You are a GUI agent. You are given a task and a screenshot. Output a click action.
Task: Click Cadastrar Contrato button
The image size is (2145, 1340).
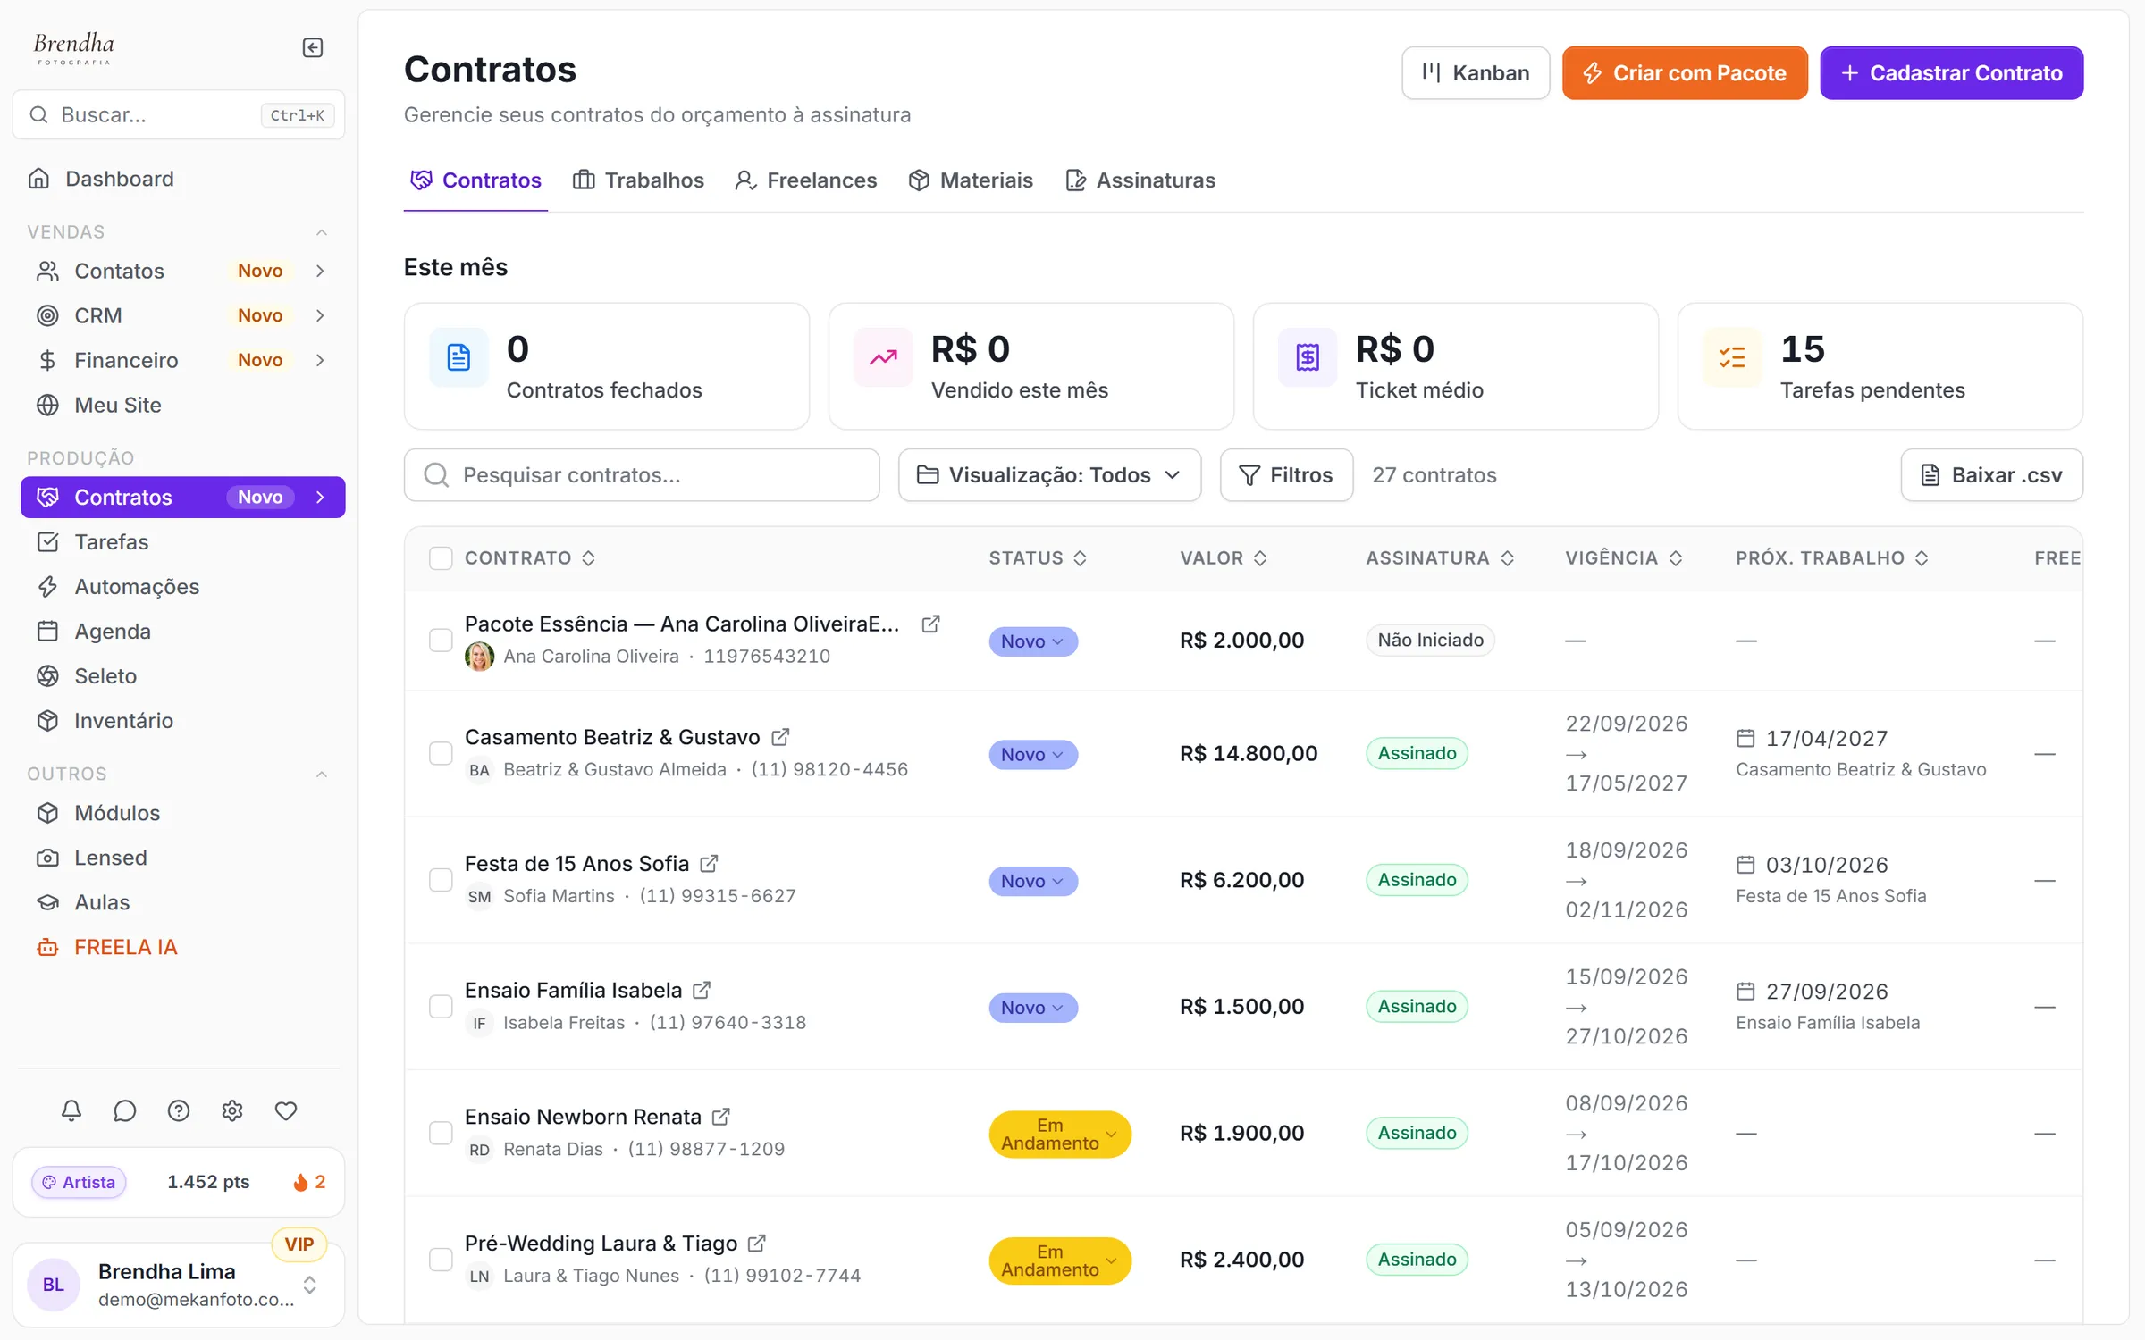[x=1952, y=73]
